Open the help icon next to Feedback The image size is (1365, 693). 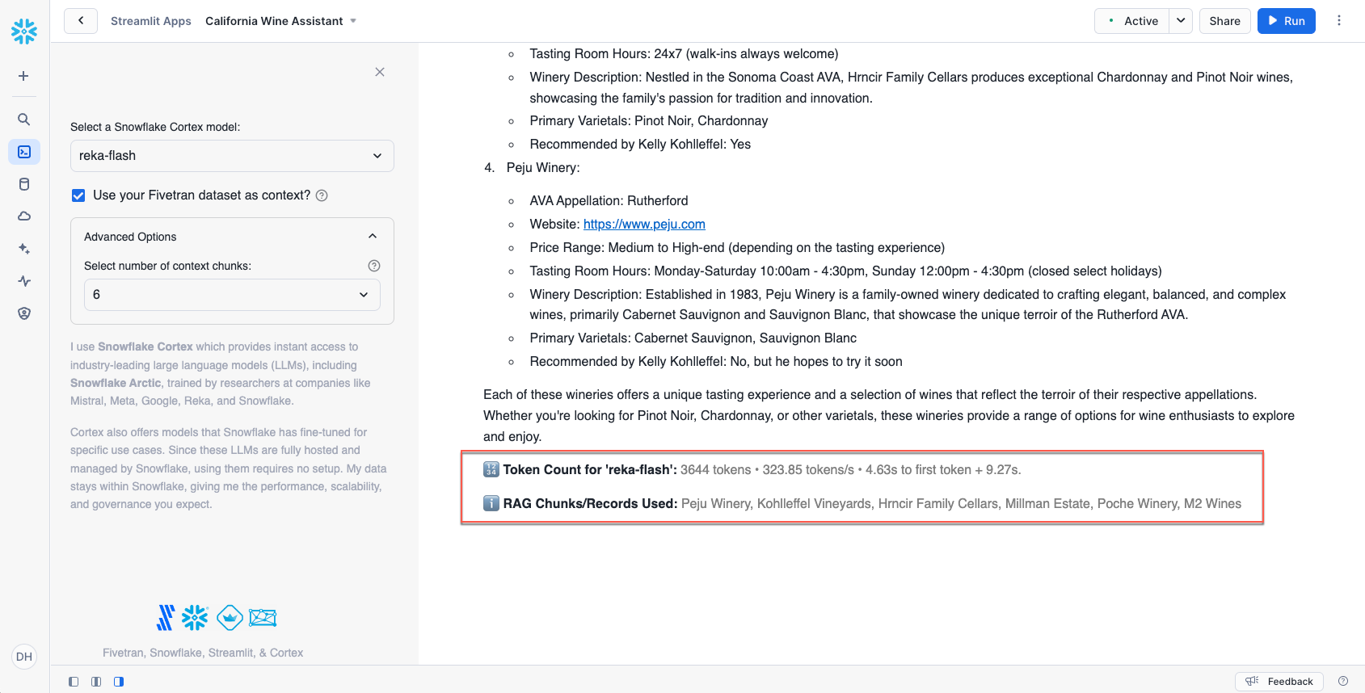click(1343, 681)
